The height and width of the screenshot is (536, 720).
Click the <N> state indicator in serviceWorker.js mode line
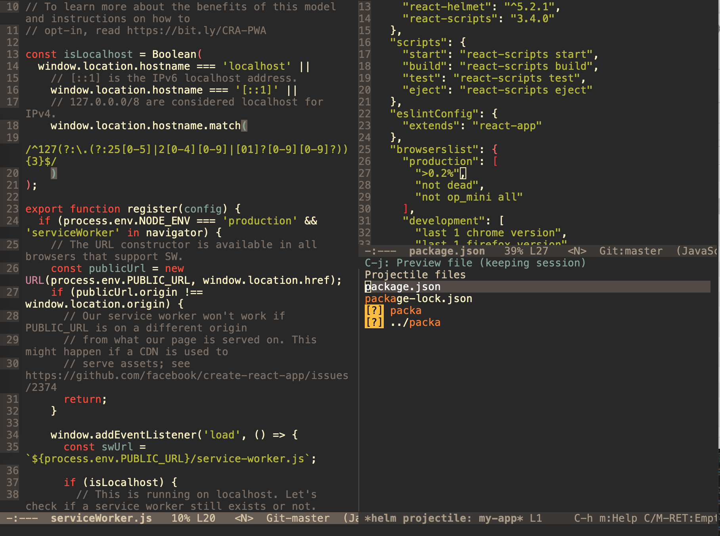tap(244, 518)
